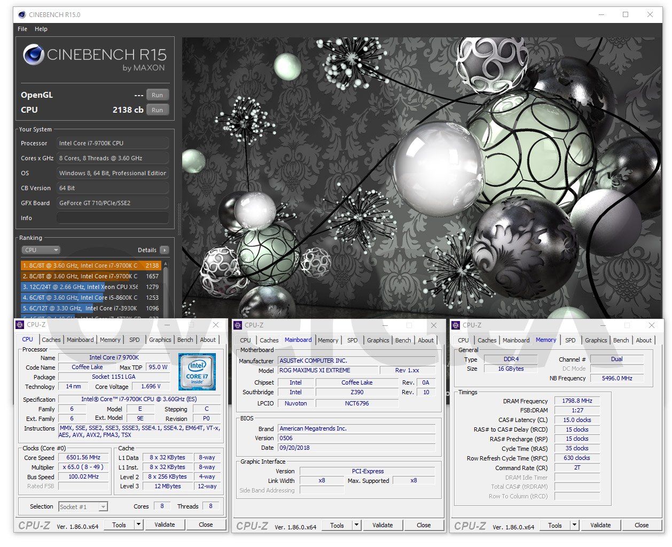This screenshot has width=672, height=547.
Task: Click the Cinebench title bar app icon
Action: coord(21,14)
